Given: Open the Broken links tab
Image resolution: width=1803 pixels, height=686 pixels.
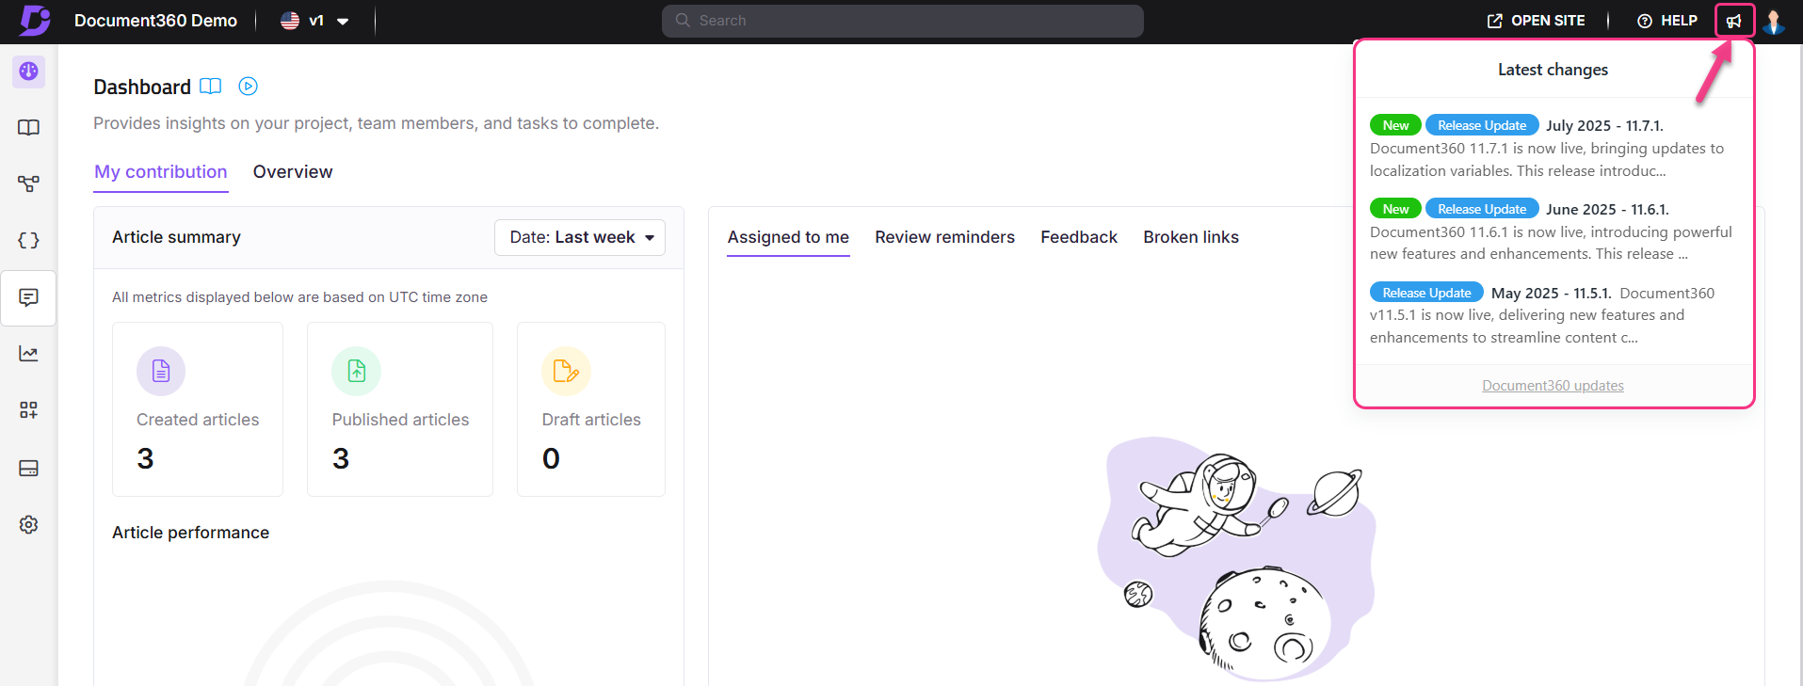Looking at the screenshot, I should click(1190, 237).
